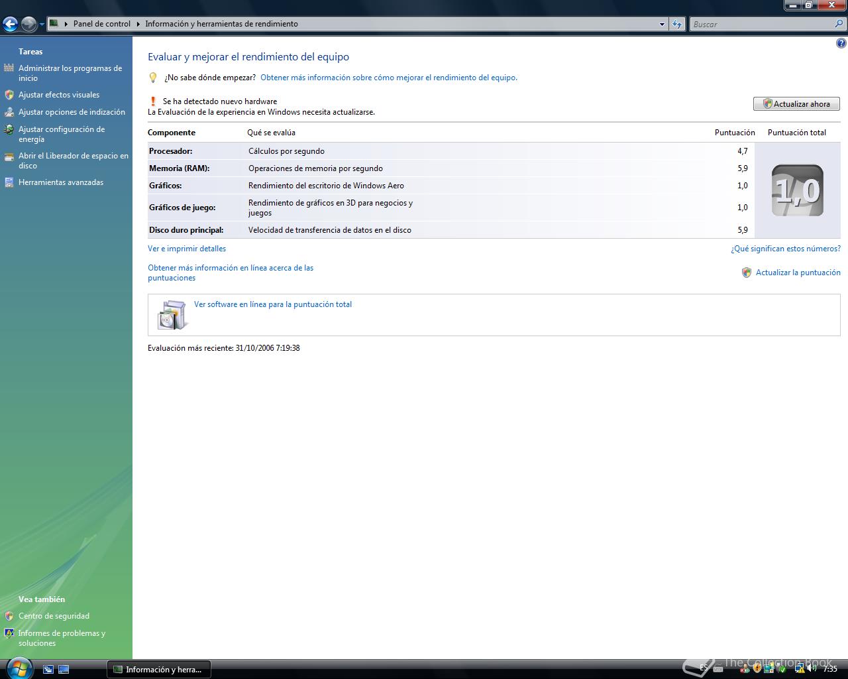The image size is (848, 679).
Task: Open 'Administrar los programas de inicio'
Action: pos(70,73)
